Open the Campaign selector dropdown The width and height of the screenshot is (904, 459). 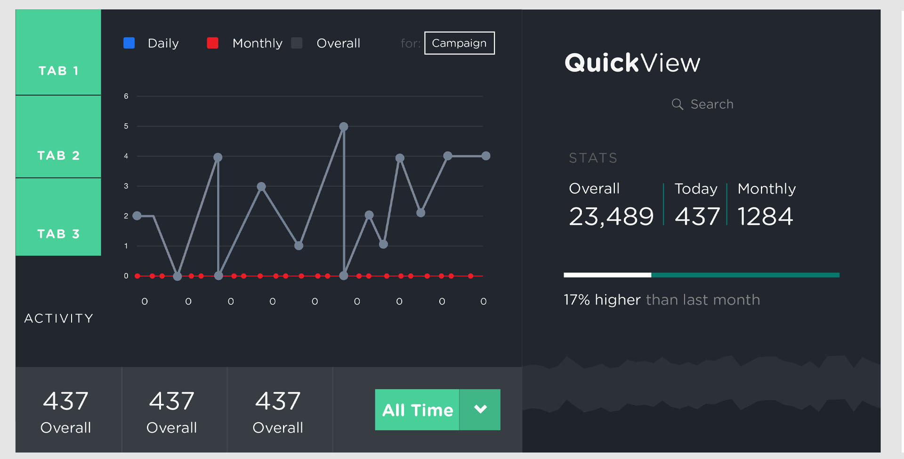point(459,43)
